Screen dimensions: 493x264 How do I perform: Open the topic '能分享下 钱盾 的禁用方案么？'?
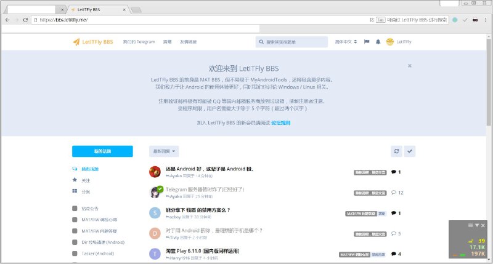pos(198,210)
